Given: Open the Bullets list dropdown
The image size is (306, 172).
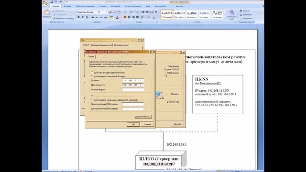Looking at the screenshot, I should (x=128, y=12).
